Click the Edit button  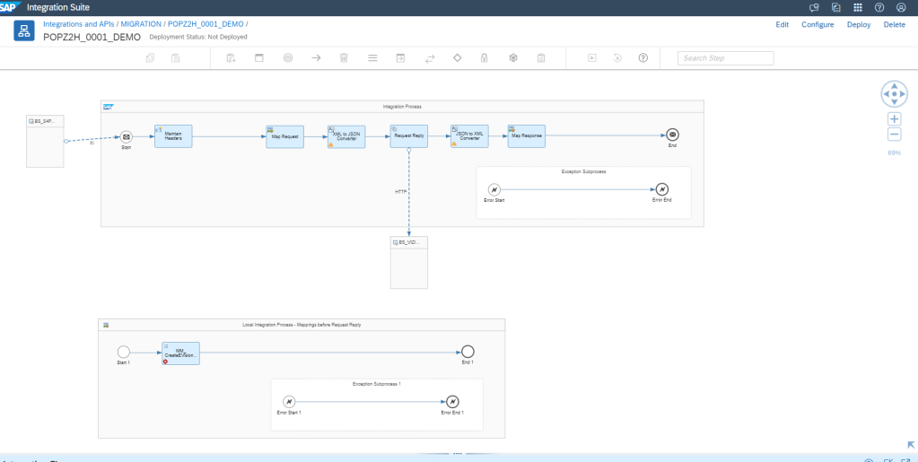pyautogui.click(x=782, y=24)
